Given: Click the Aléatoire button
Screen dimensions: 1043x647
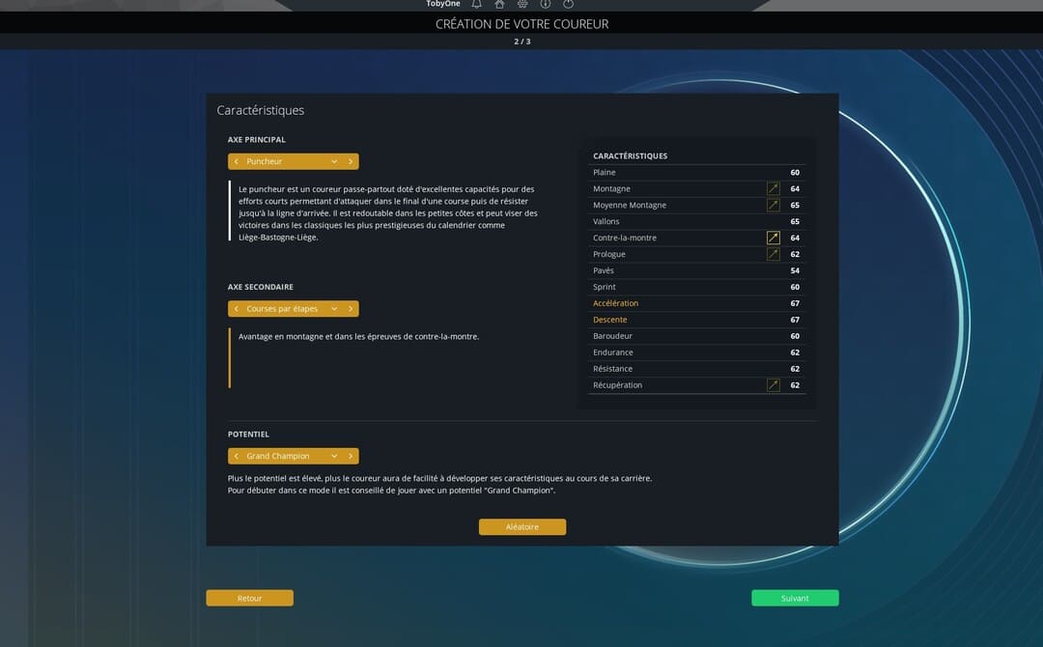Looking at the screenshot, I should pos(521,527).
